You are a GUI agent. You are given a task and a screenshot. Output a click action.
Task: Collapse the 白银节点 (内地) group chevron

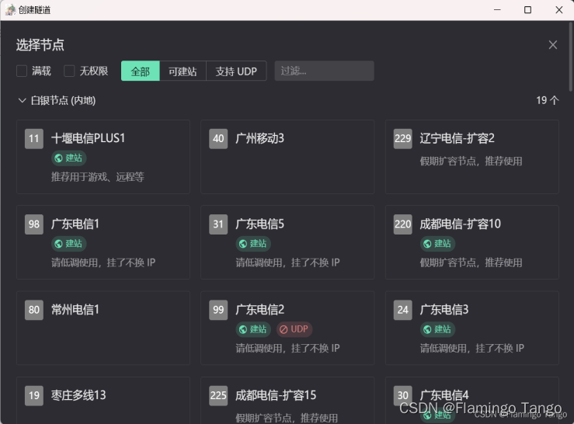tap(22, 100)
